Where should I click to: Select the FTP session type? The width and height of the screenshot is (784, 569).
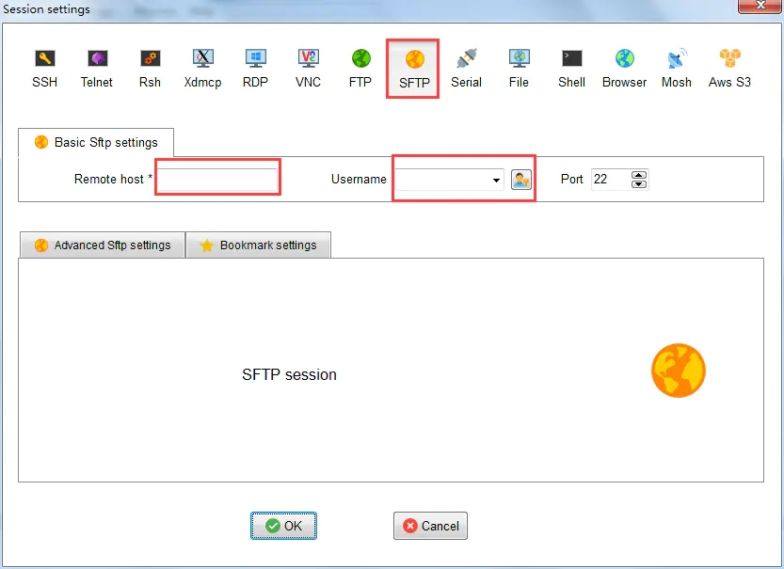click(x=360, y=66)
